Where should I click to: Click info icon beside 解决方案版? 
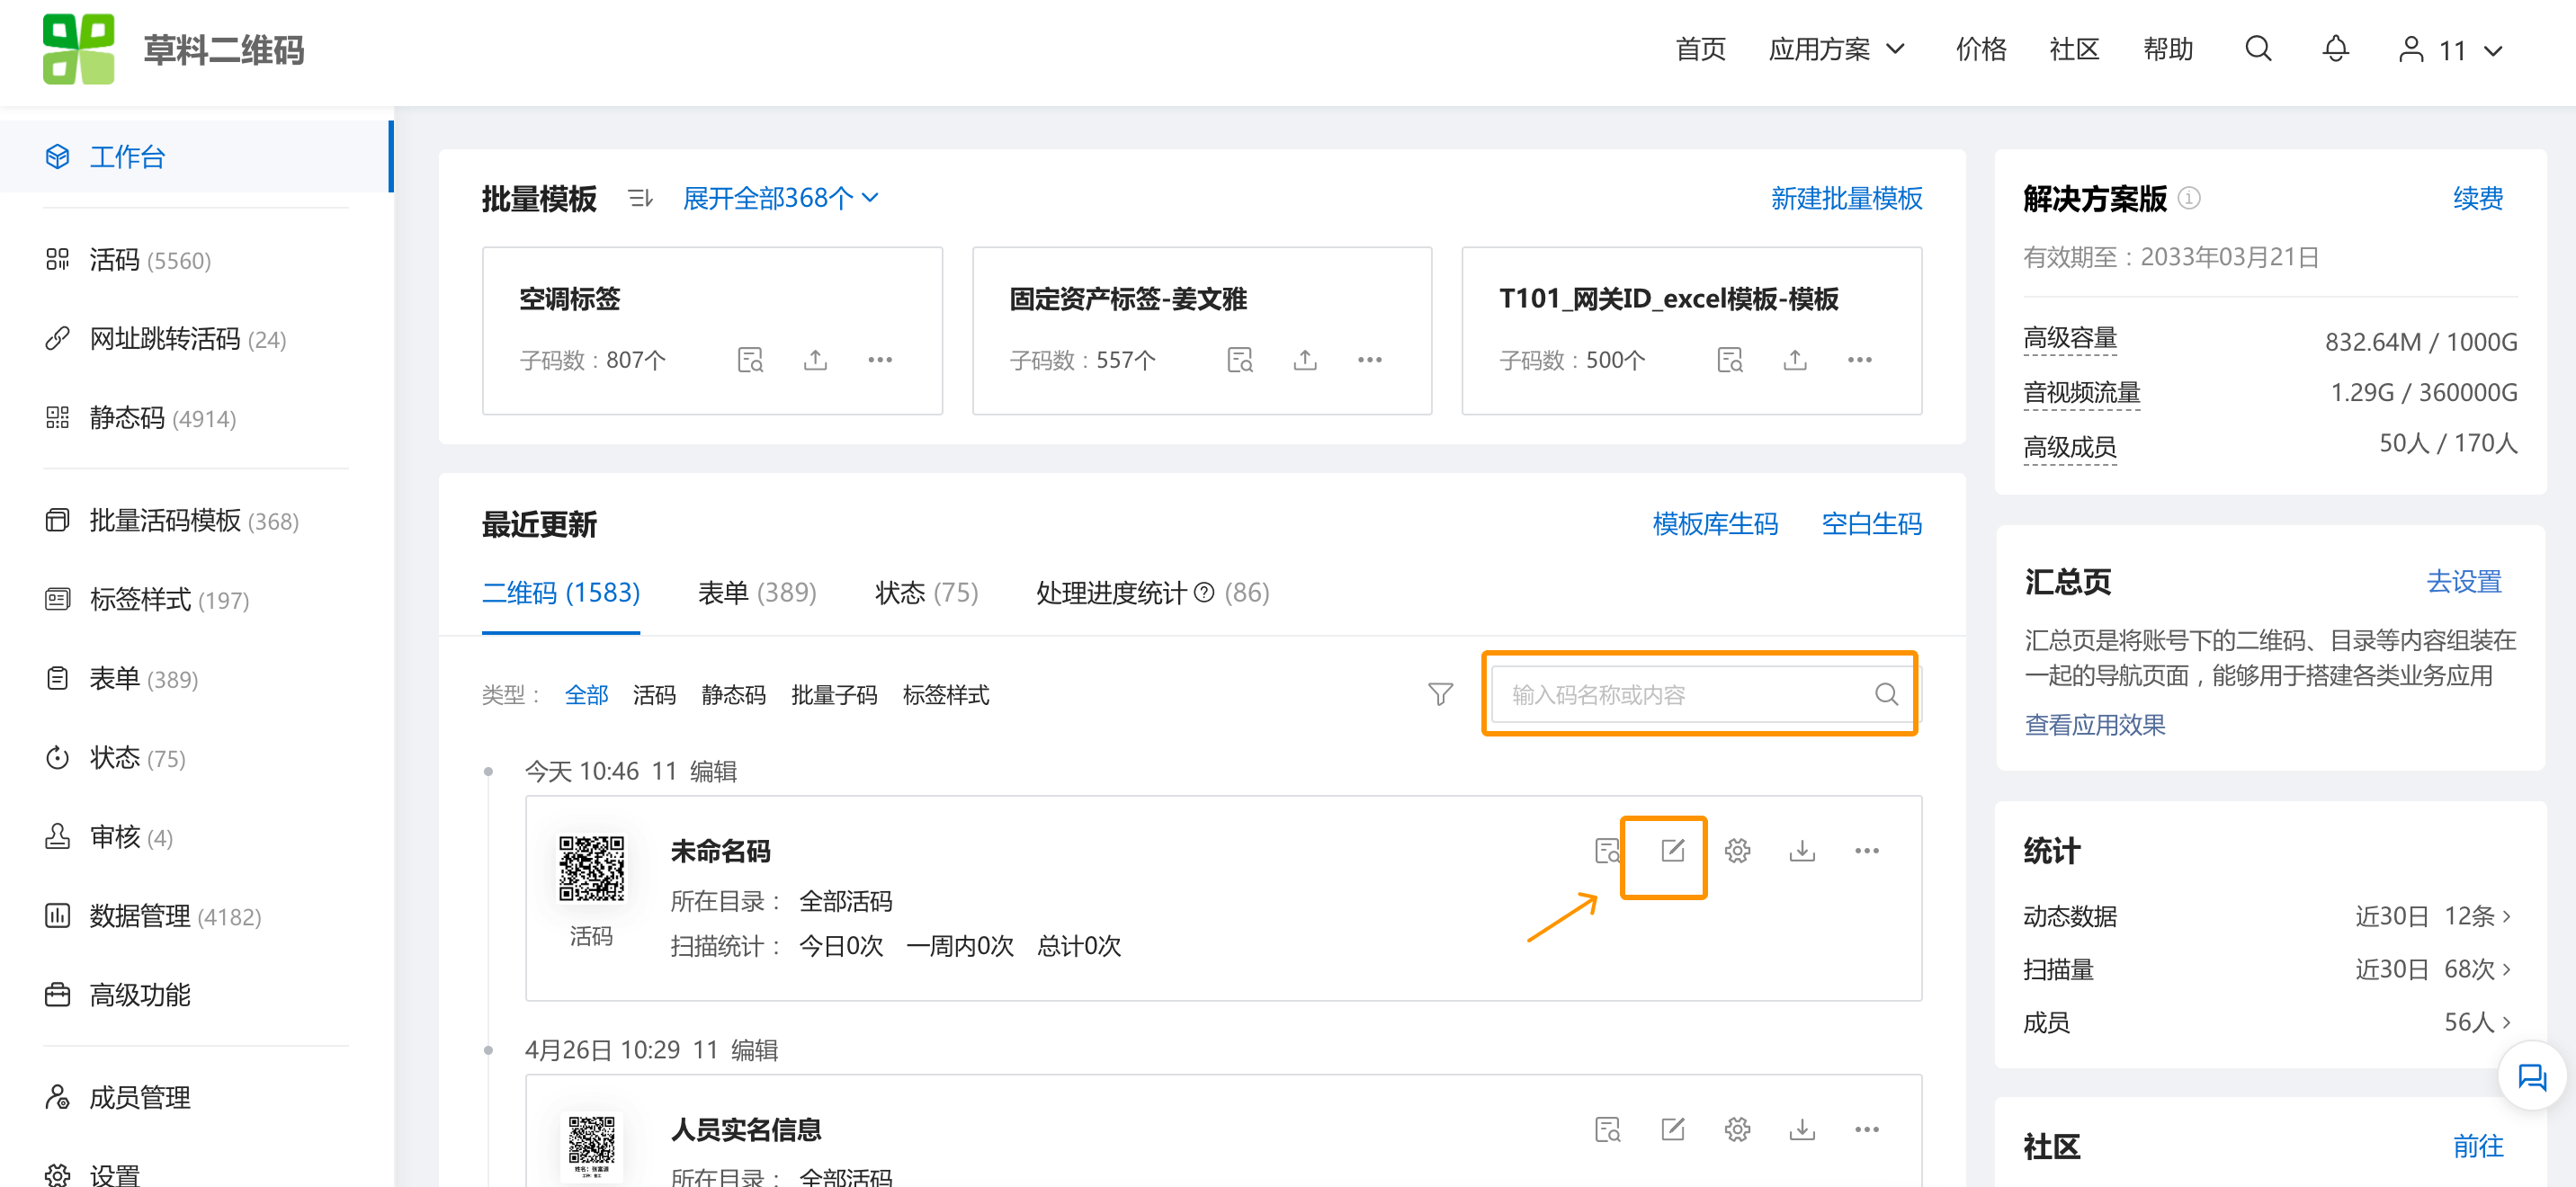[x=2188, y=198]
